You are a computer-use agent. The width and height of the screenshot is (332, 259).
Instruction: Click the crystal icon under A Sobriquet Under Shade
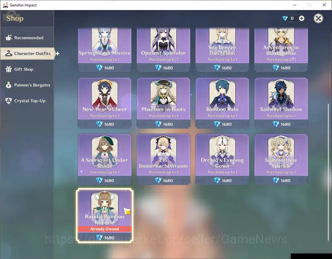coord(99,180)
